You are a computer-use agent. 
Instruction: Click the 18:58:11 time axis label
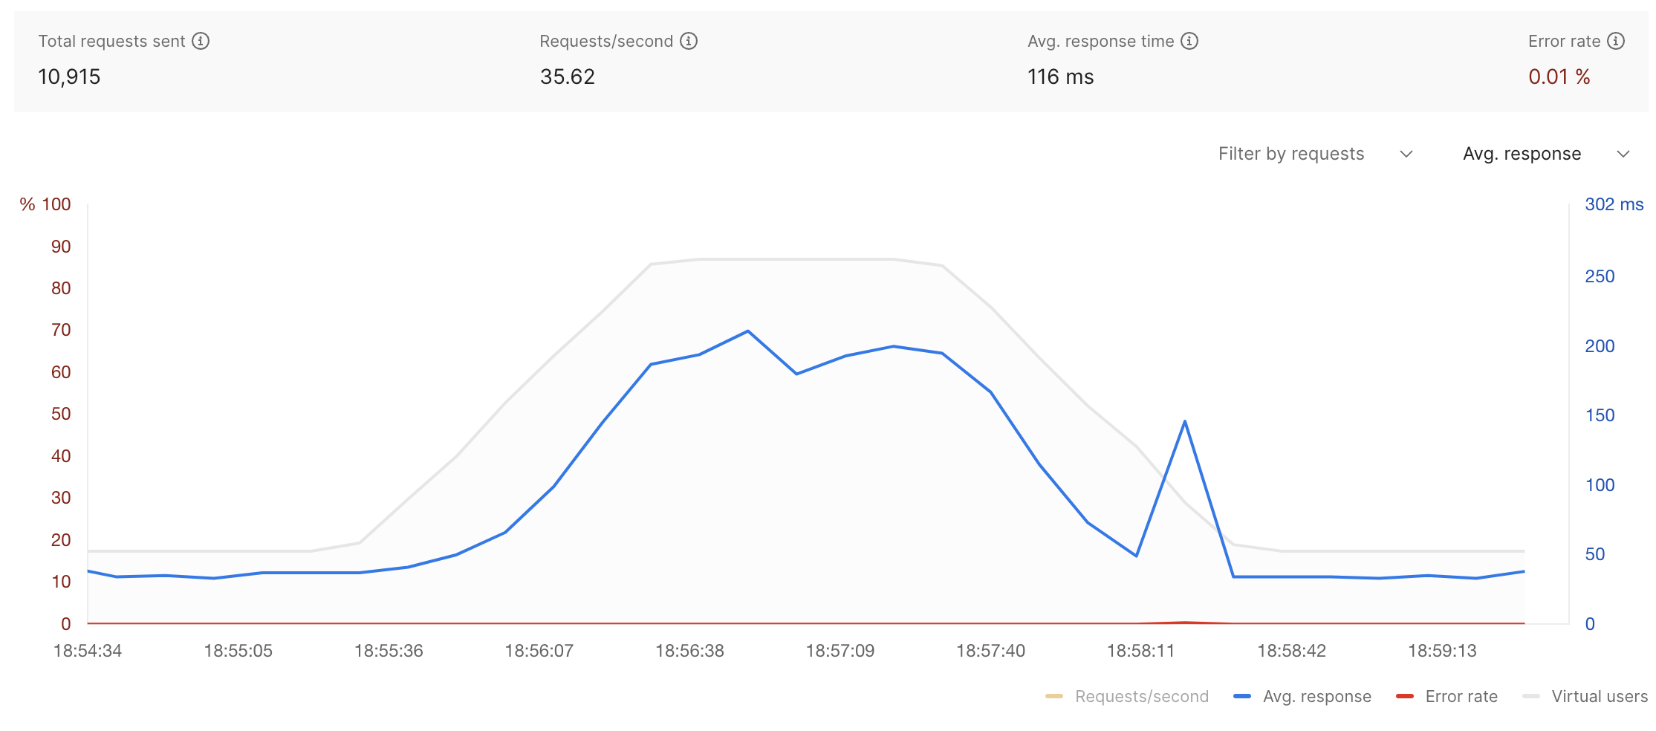pos(1140,651)
